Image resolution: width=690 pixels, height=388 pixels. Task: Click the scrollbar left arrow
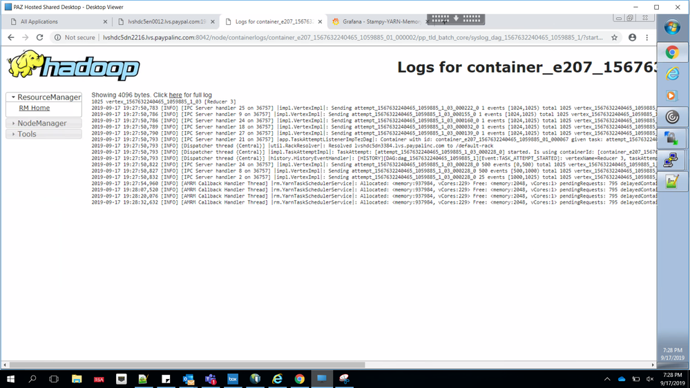(4, 365)
